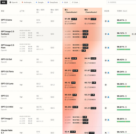Open 上下文阶梯定价 under GPT-5.6 Luna input price
Screen dimensions: 136x134
click(70, 87)
